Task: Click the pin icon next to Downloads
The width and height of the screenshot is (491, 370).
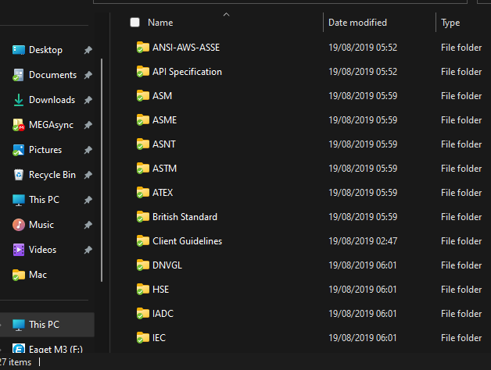Action: 88,100
